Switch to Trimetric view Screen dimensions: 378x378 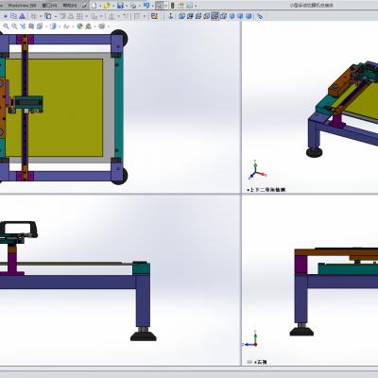[x=240, y=16]
